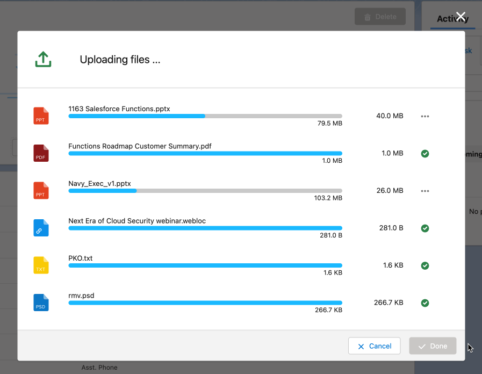Click progress bar of 1163 Salesforce Functions.pptx
482x374 pixels.
tap(205, 116)
